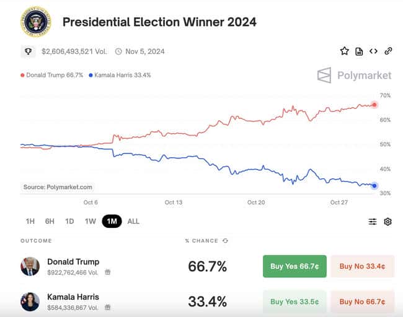Show the 1D chart range
Viewport: 403px width, 317px height.
[69, 222]
